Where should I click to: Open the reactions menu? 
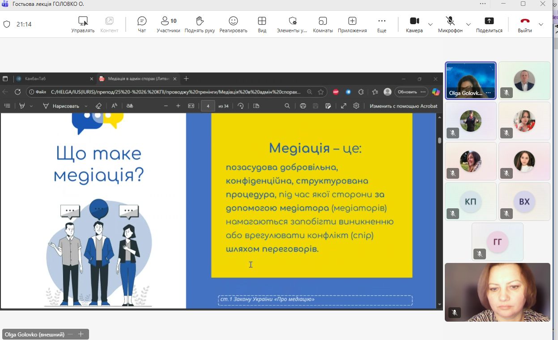click(x=233, y=24)
